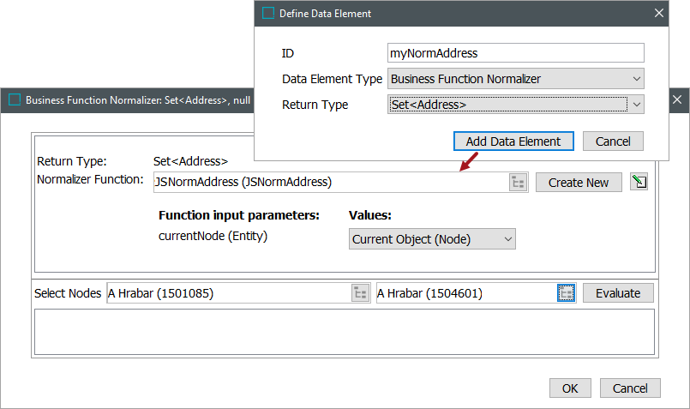690x409 pixels.
Task: Confirm the normalizer dialog with OK
Action: point(570,388)
